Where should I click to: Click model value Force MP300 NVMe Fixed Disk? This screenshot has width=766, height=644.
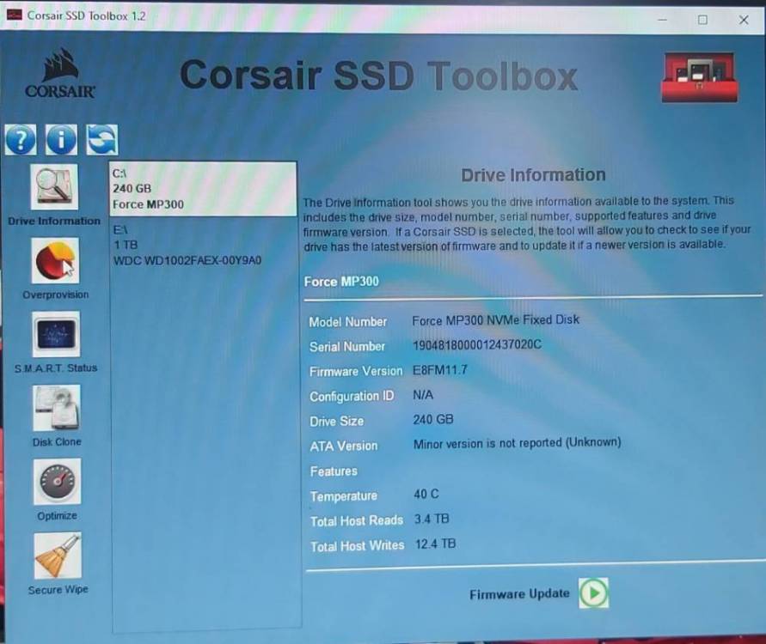point(495,320)
